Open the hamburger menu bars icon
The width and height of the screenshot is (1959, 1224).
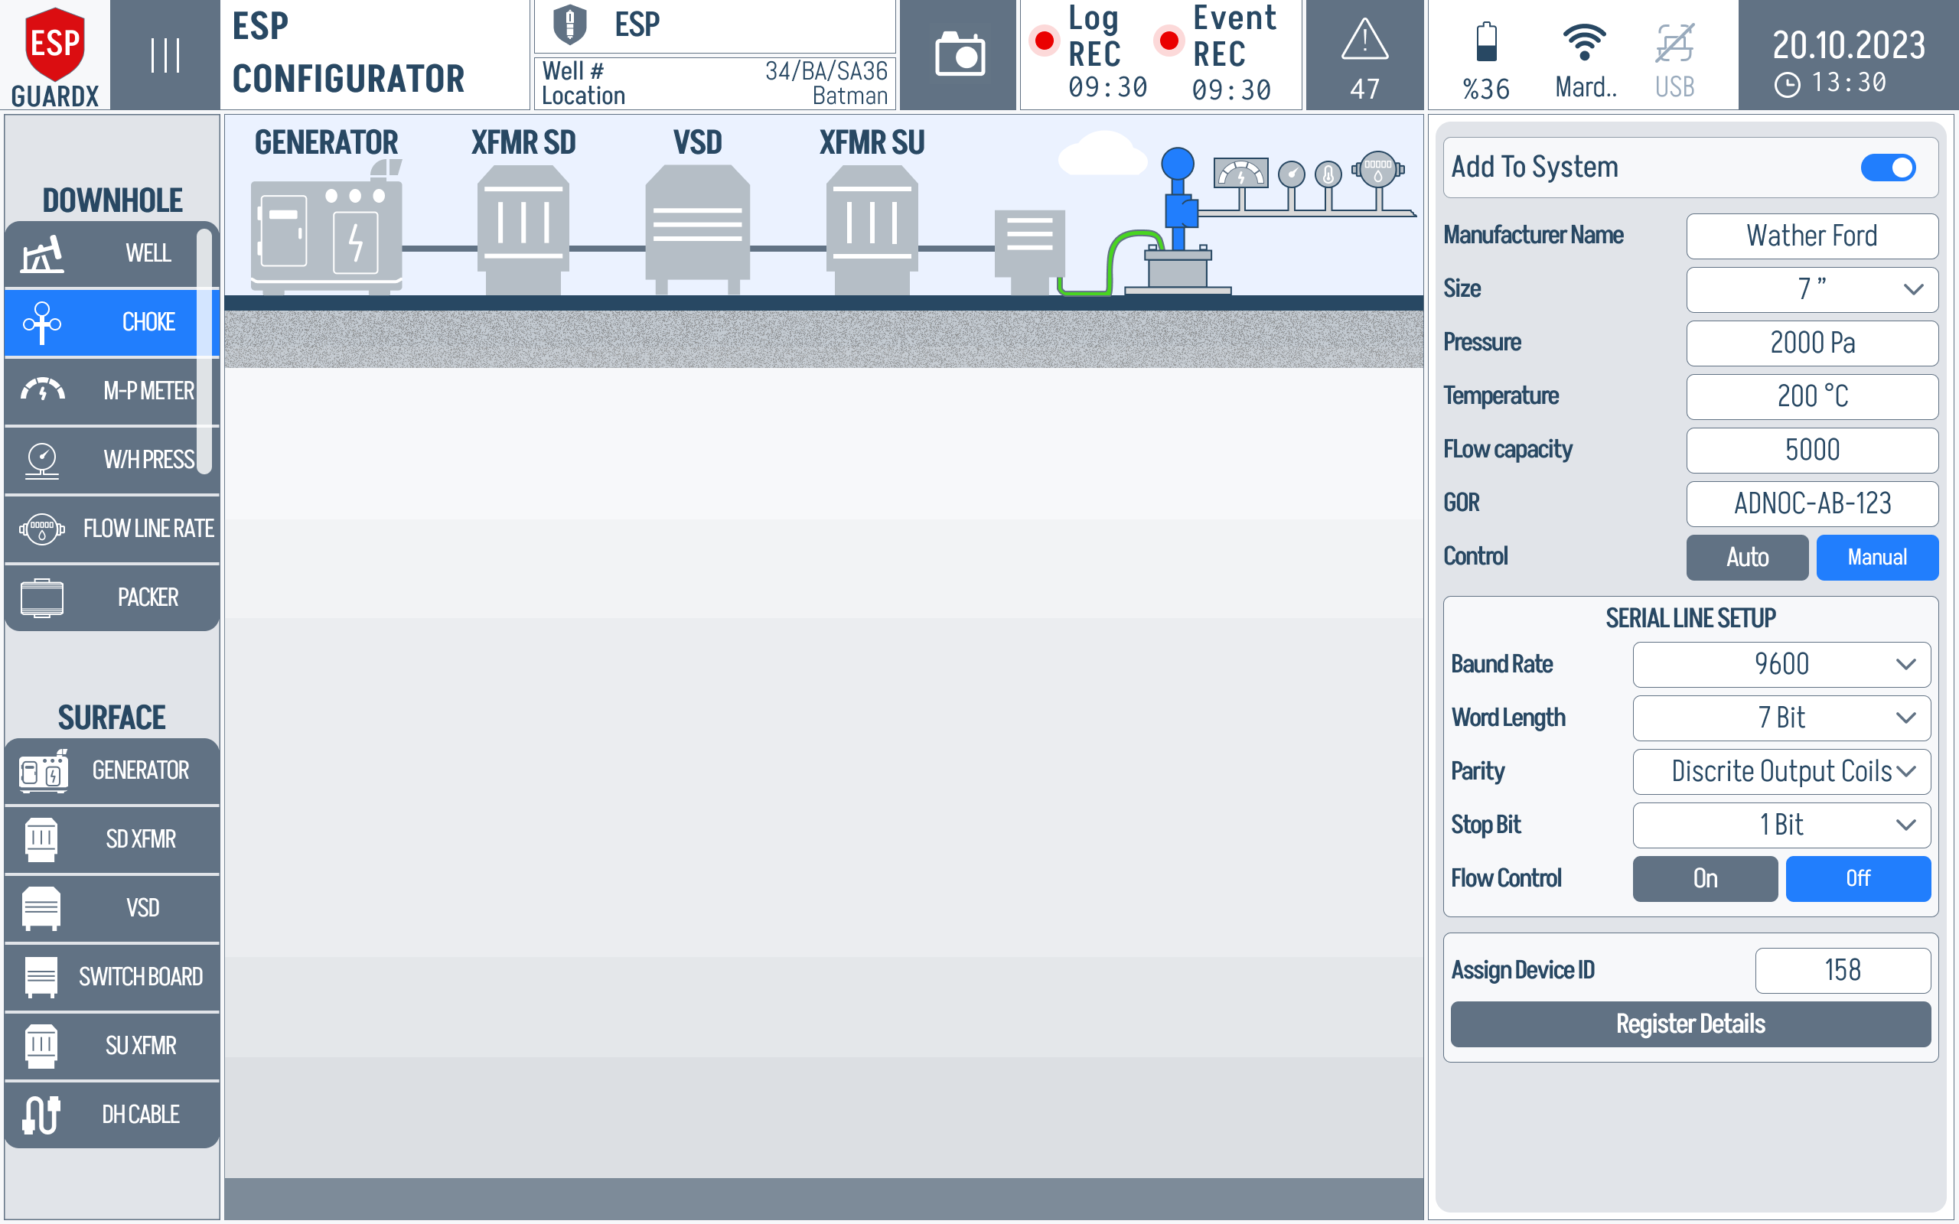(165, 55)
